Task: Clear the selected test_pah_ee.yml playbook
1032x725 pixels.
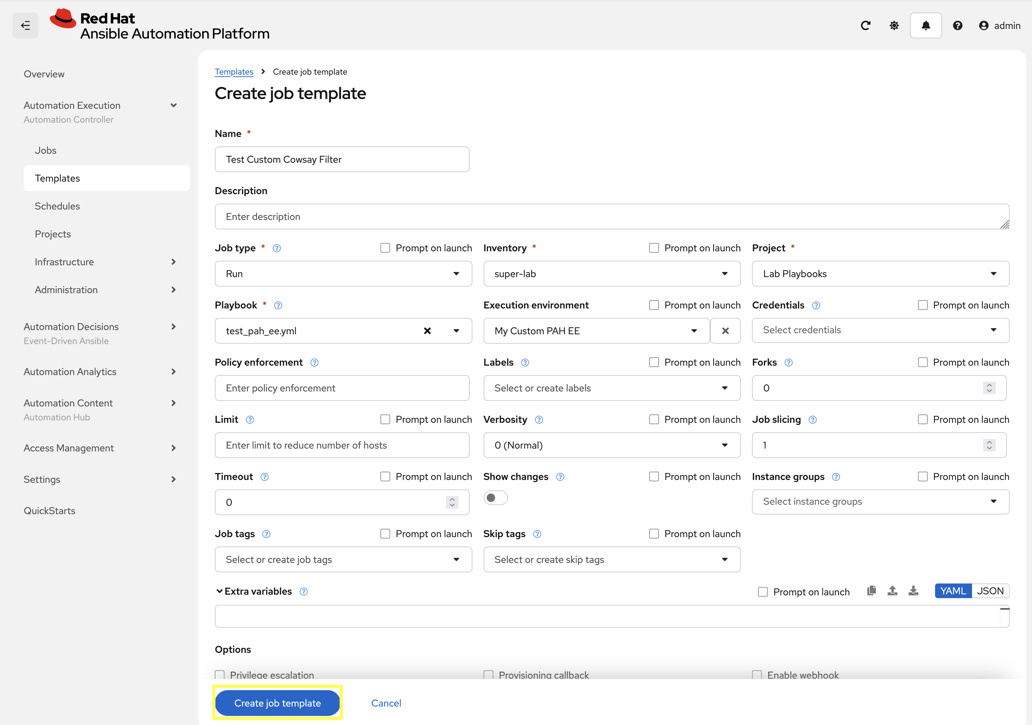Action: click(427, 331)
